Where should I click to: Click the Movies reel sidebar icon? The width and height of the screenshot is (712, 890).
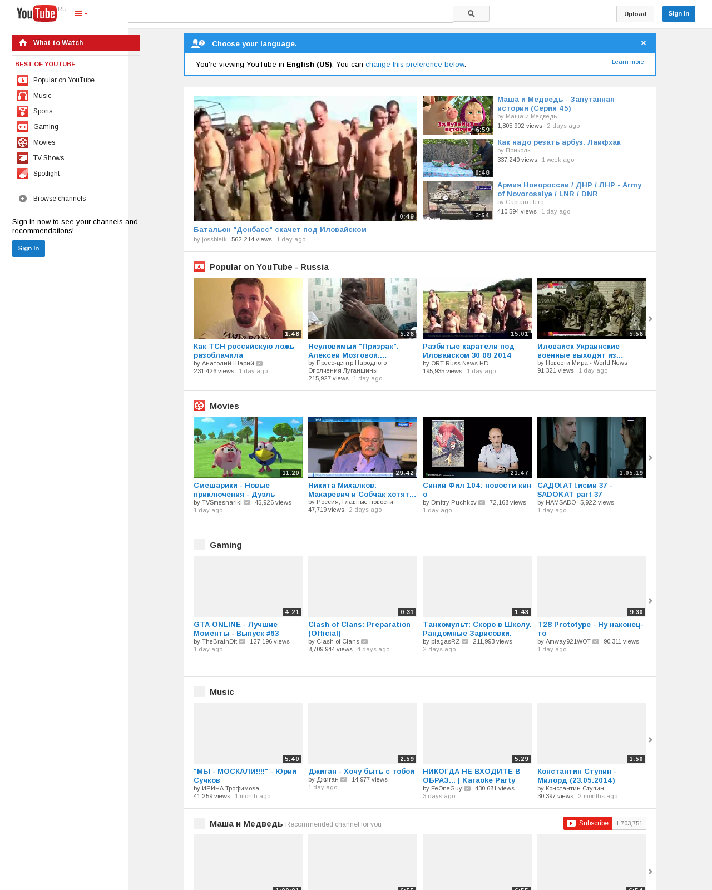click(23, 142)
